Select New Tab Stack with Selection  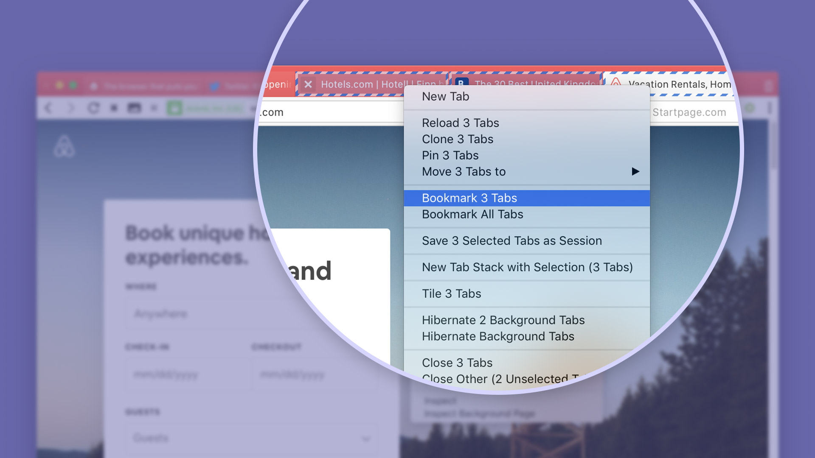point(527,267)
